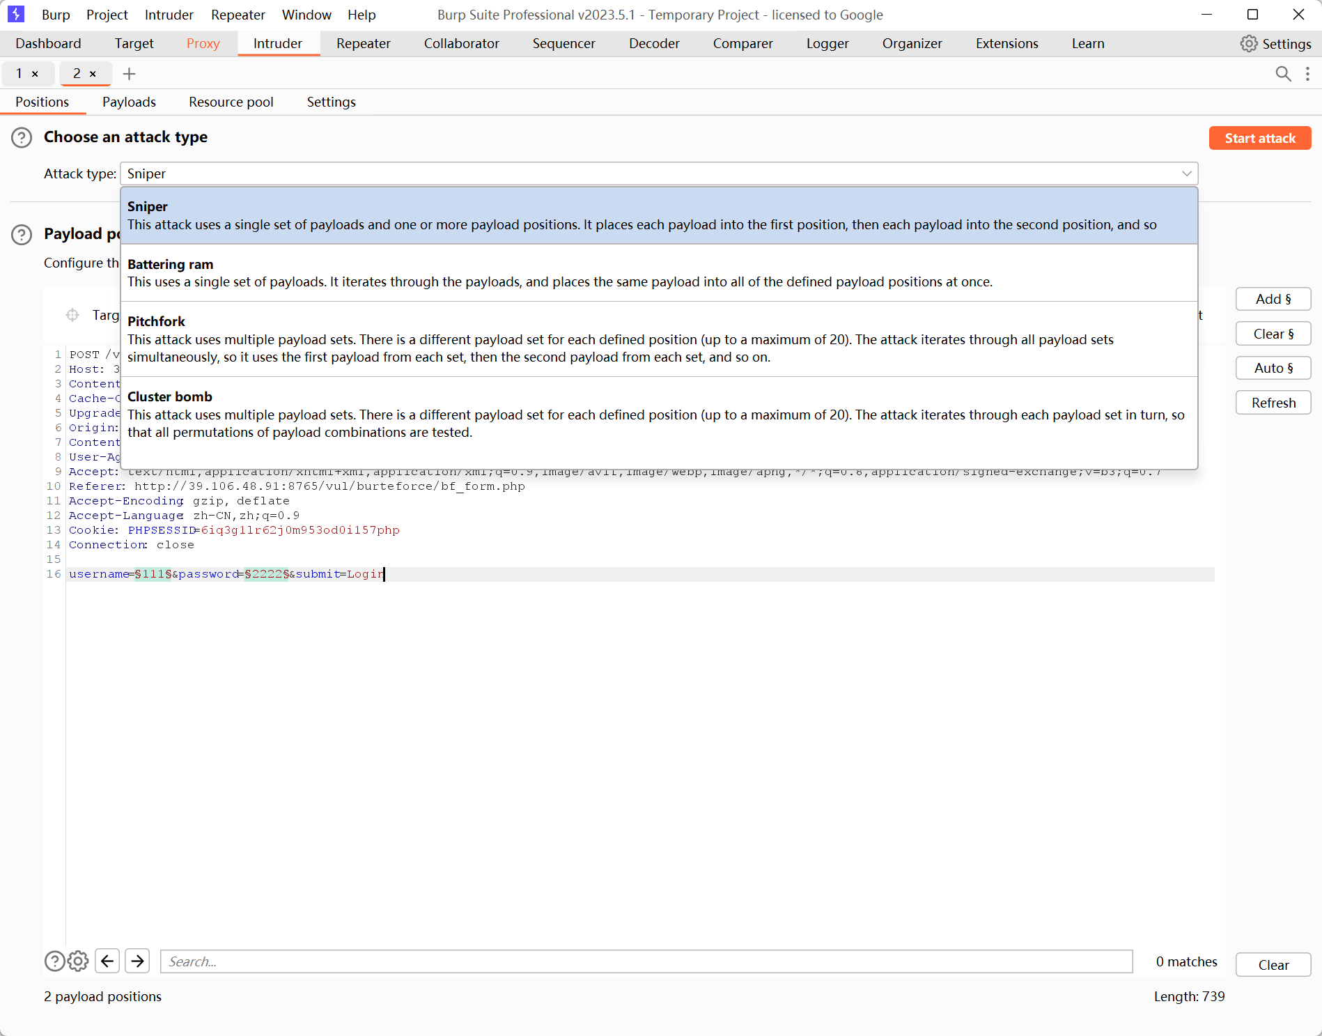The height and width of the screenshot is (1036, 1322).
Task: Switch to the Target tab
Action: point(134,43)
